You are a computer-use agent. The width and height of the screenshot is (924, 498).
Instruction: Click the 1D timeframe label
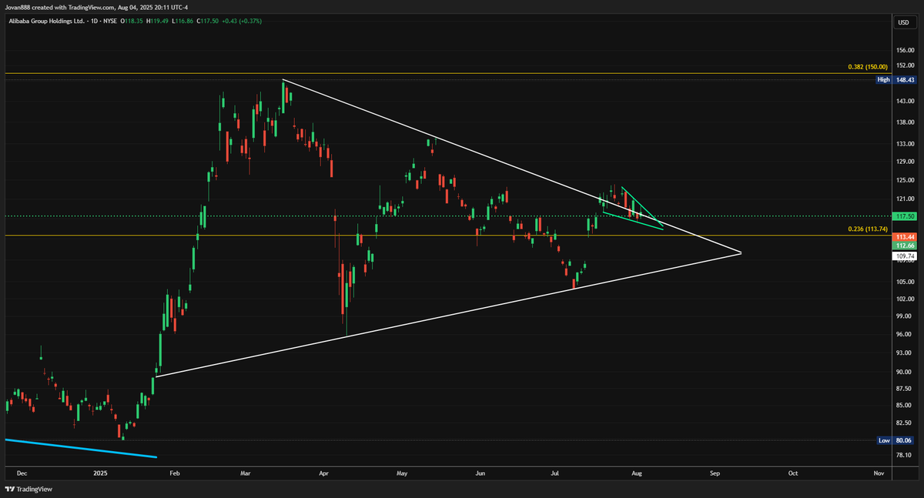(95, 22)
